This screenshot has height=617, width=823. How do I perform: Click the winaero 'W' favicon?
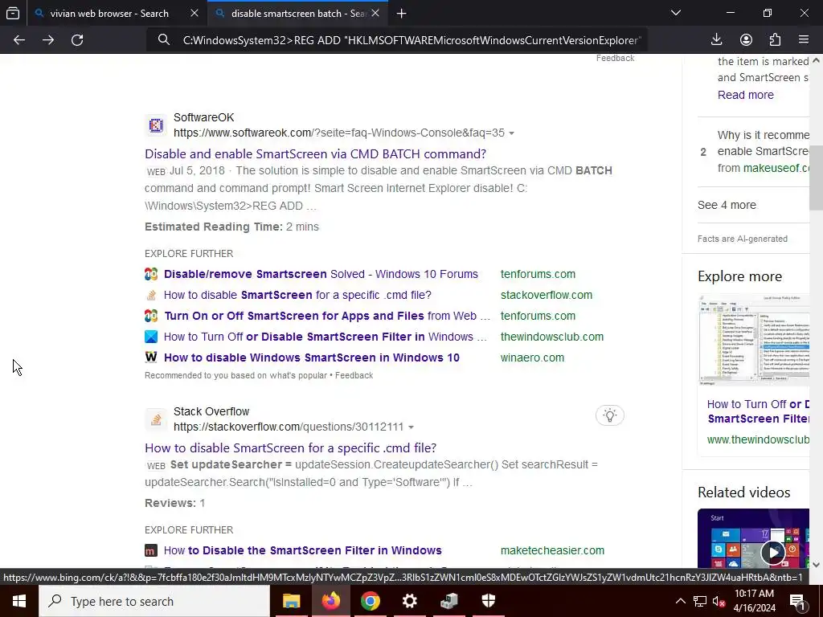151,358
